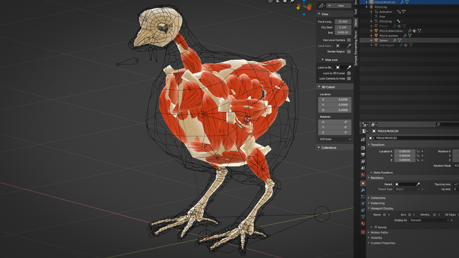The height and width of the screenshot is (258, 459).
Task: Collapse the POULE-rig armature tree
Action: (367, 7)
